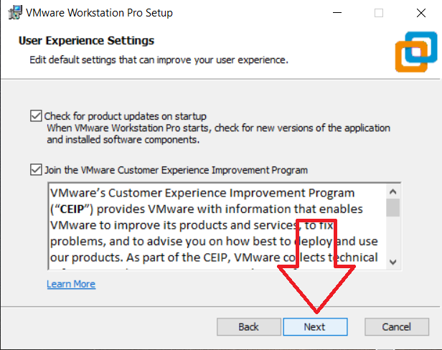The width and height of the screenshot is (442, 350).
Task: Click the 'Check for product updates on startup' label
Action: click(126, 116)
